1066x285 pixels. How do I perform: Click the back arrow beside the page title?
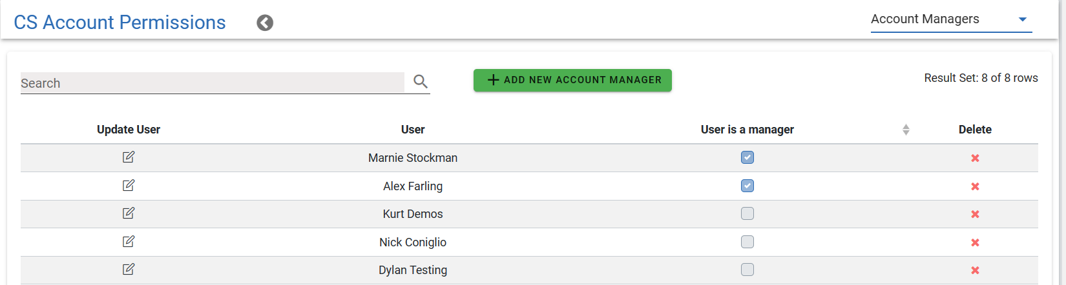pos(265,23)
